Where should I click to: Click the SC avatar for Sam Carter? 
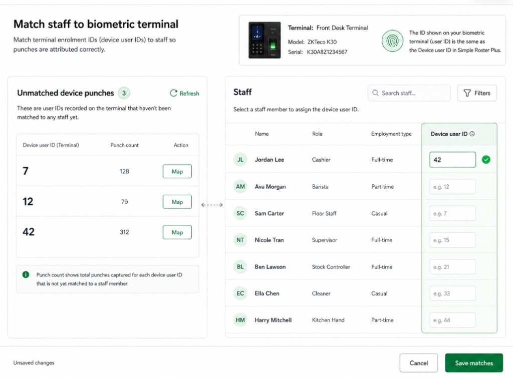[x=240, y=213]
